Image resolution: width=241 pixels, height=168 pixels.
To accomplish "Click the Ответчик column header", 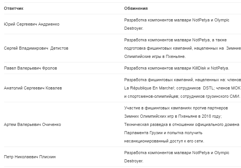I will pos(14,8).
